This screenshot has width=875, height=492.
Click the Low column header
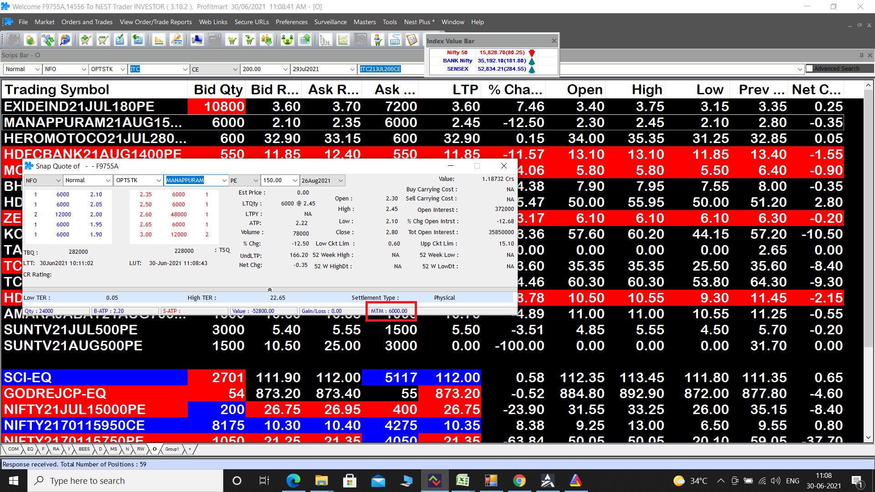coord(698,90)
